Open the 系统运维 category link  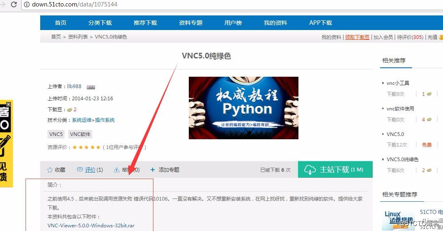pyautogui.click(x=82, y=120)
